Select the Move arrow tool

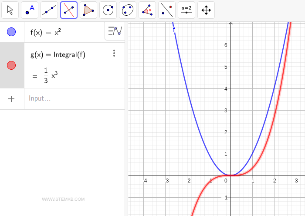pos(10,10)
